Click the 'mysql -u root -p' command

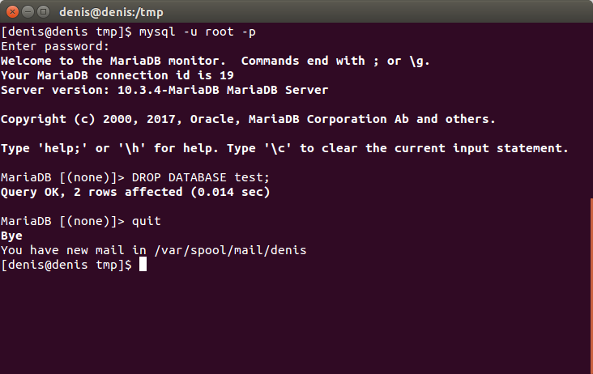point(198,32)
